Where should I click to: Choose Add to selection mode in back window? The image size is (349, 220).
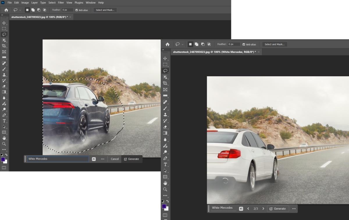(x=33, y=10)
